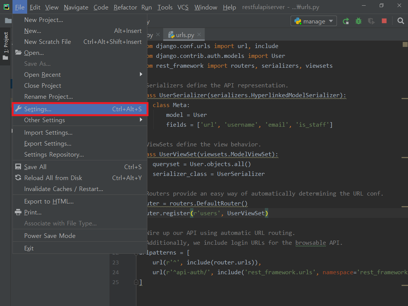
Task: Click the 'browsable' underlined word in comment
Action: pyautogui.click(x=311, y=242)
